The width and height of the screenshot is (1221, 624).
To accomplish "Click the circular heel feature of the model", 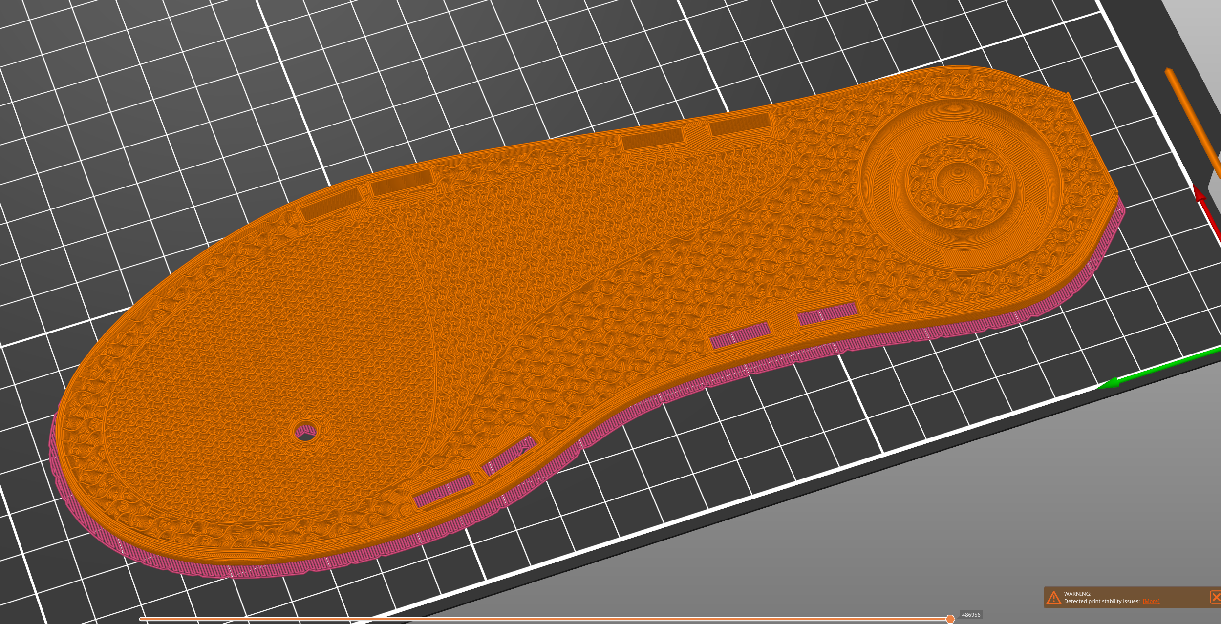I will coord(960,183).
